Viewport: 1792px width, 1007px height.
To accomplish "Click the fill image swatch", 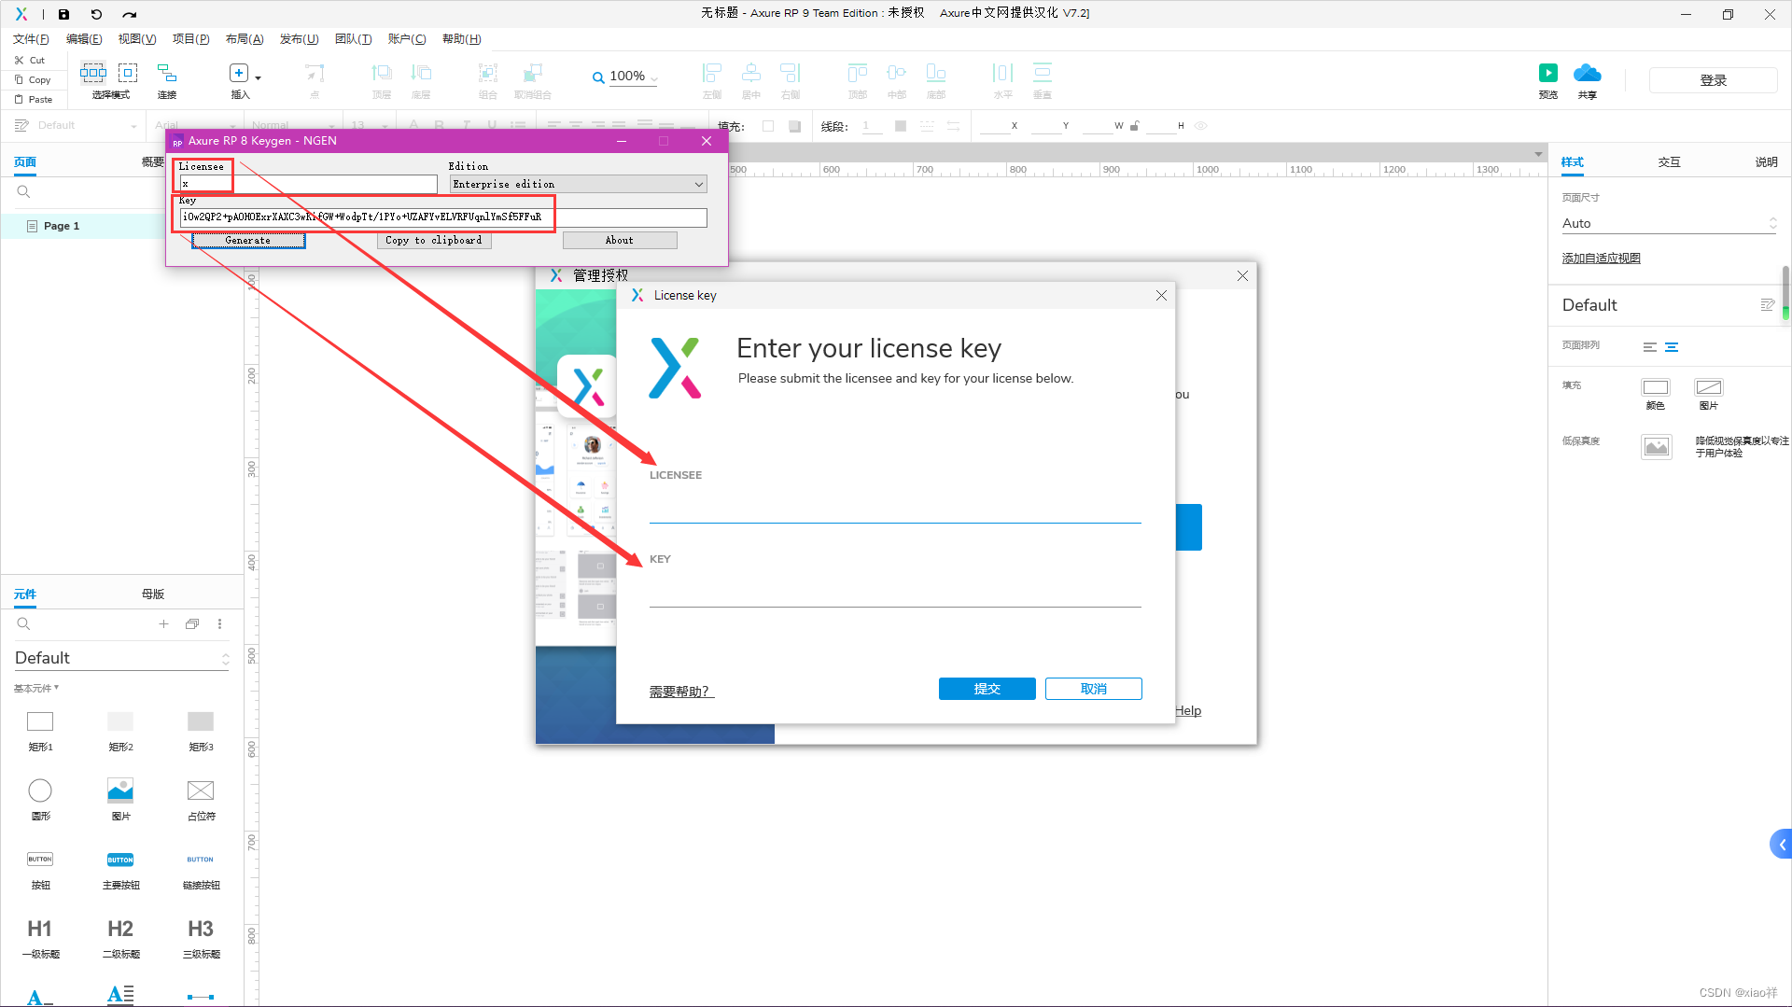I will (1709, 387).
